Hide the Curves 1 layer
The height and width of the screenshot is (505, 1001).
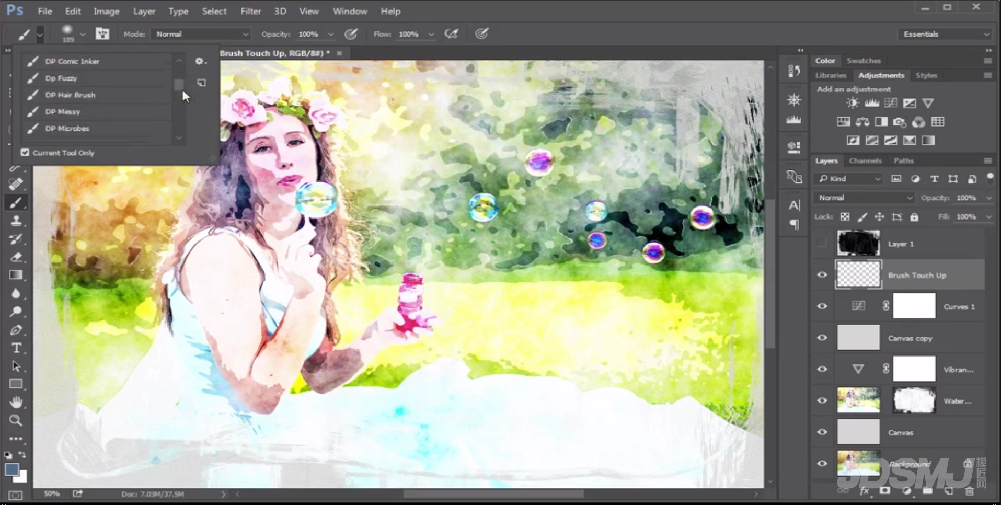[822, 306]
